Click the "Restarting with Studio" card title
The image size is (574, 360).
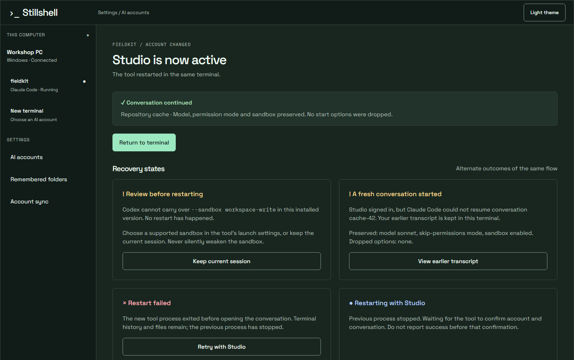click(387, 303)
